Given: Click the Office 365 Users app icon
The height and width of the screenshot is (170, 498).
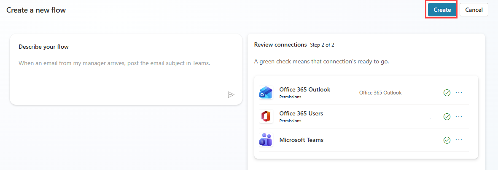Looking at the screenshot, I should coord(266,117).
